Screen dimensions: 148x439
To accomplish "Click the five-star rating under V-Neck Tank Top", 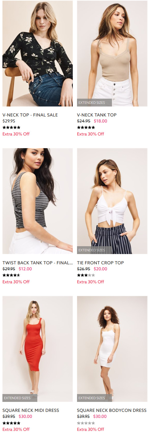I will (x=86, y=128).
